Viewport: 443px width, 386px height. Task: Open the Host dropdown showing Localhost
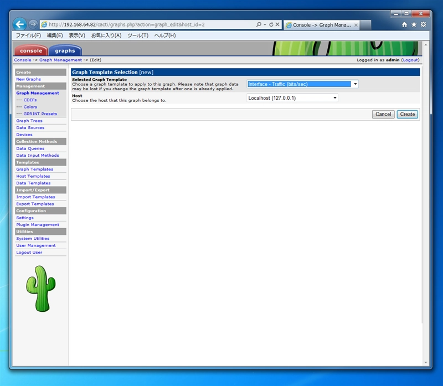(x=292, y=98)
